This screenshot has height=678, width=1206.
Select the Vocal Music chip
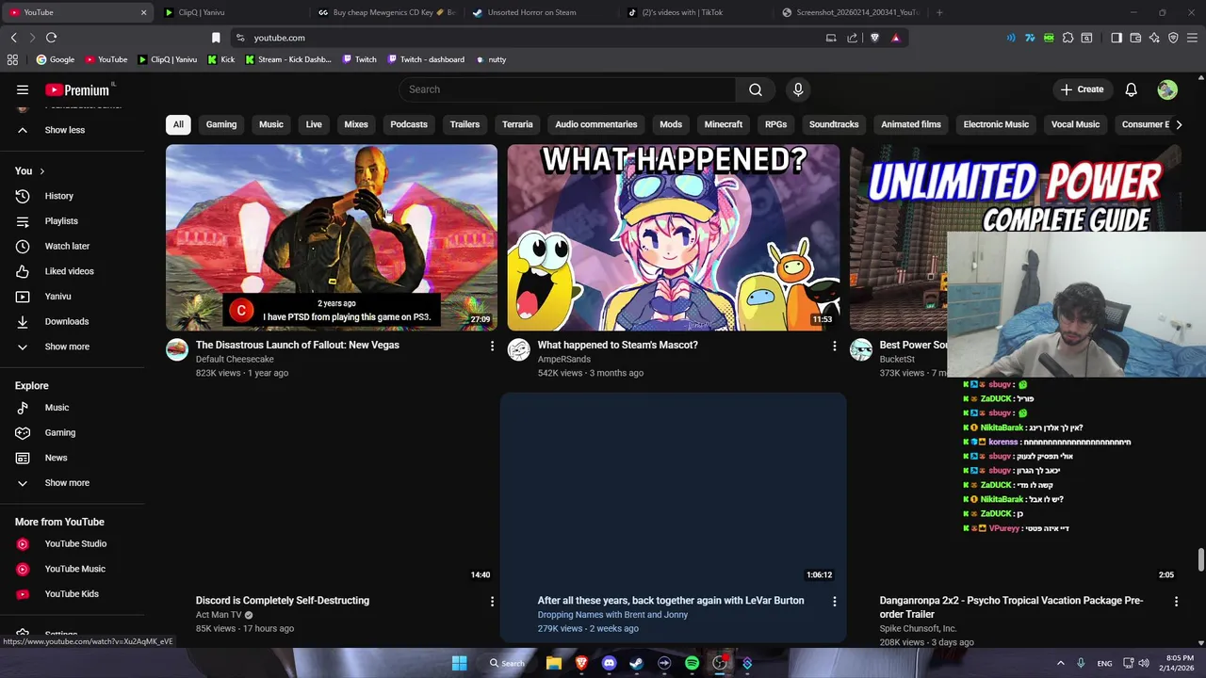click(x=1075, y=124)
